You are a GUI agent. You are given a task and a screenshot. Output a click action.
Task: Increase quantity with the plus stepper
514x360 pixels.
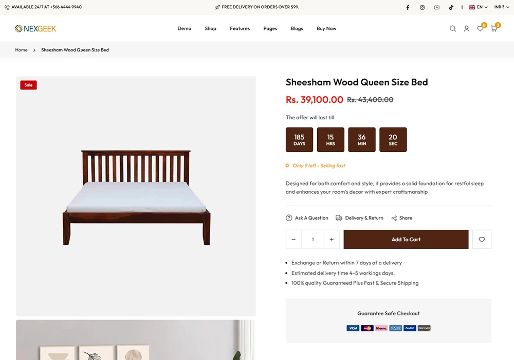coord(332,239)
